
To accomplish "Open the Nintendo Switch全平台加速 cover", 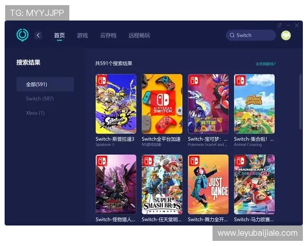I will coord(162,104).
